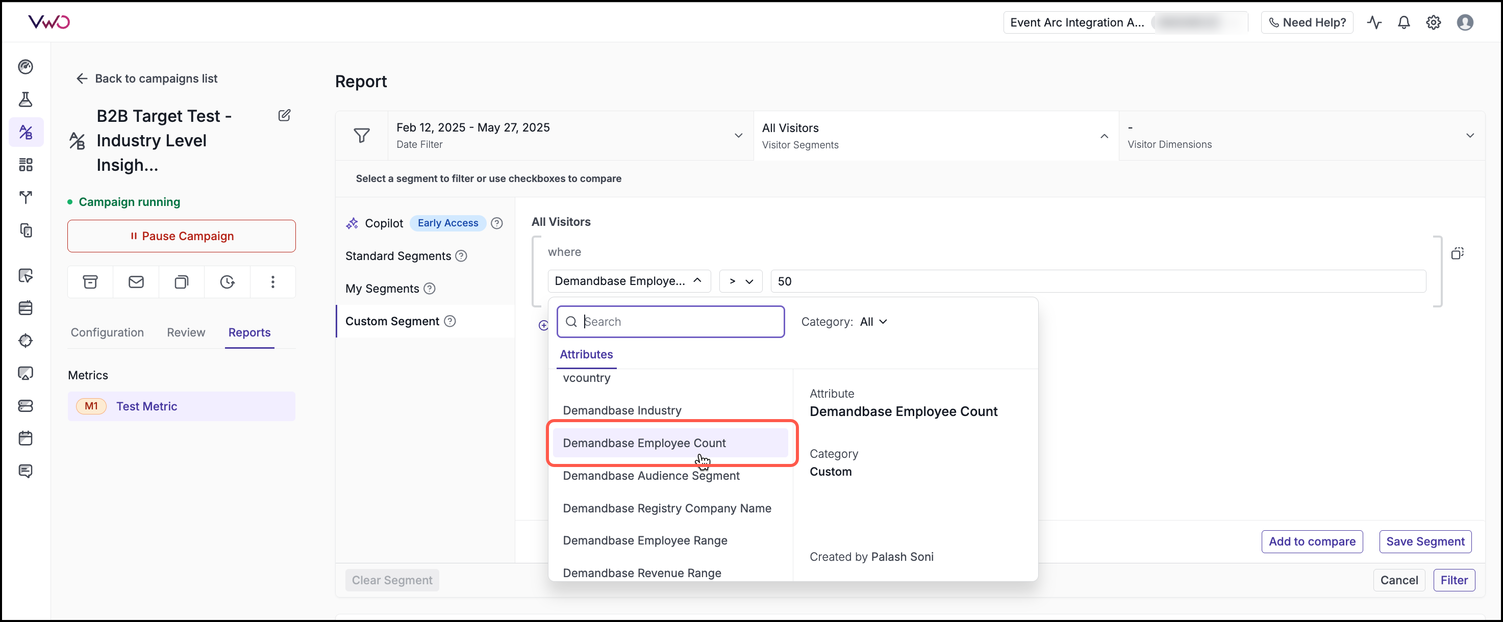
Task: Open the stacked-list icon in sidebar
Action: [x=26, y=308]
